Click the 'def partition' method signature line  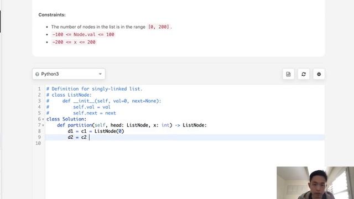[x=132, y=125]
